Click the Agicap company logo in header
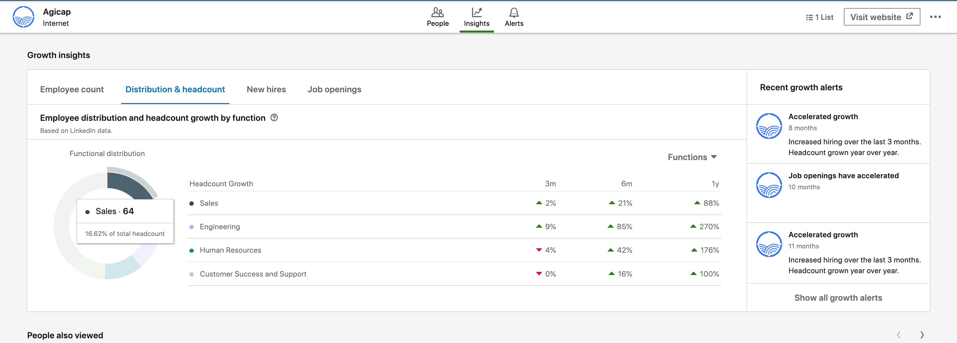The height and width of the screenshot is (343, 957). [x=24, y=17]
